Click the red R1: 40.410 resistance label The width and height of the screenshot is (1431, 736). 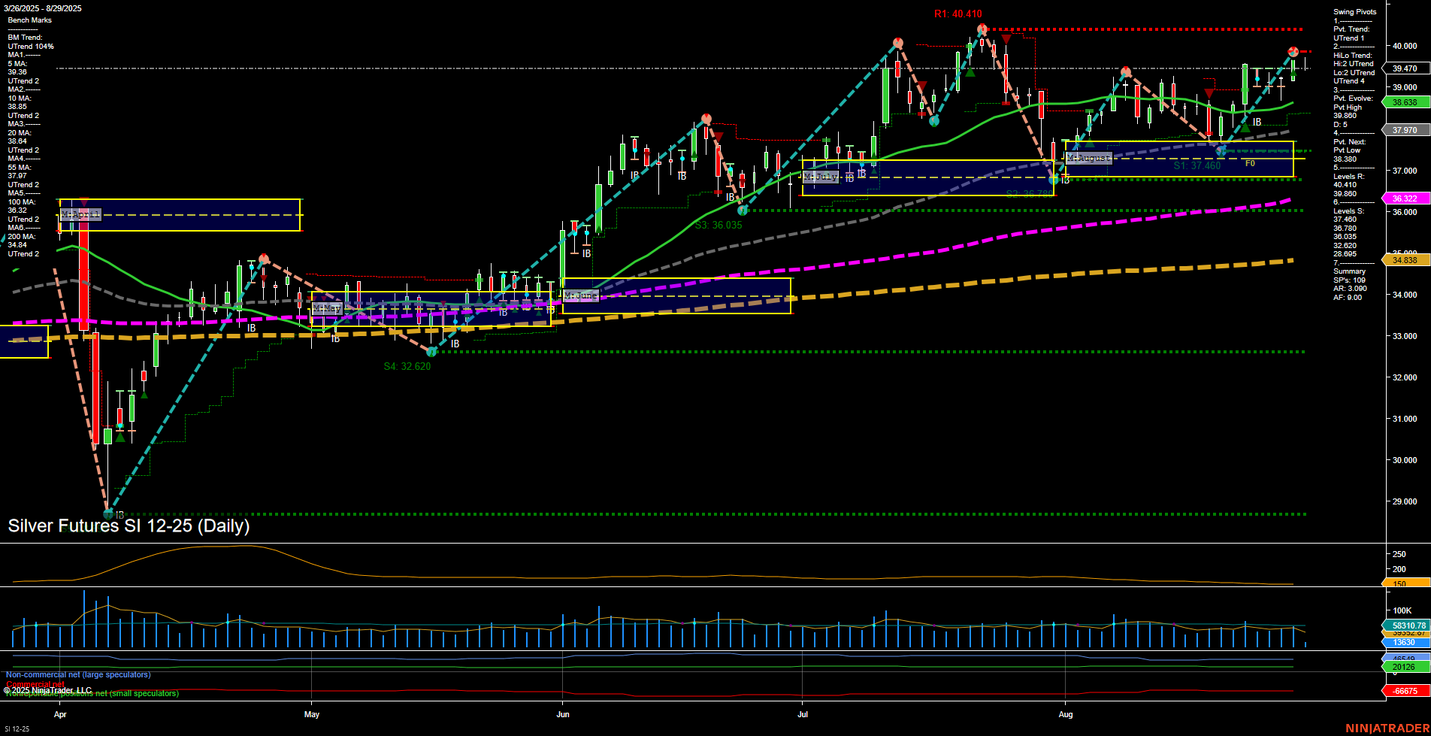[958, 14]
